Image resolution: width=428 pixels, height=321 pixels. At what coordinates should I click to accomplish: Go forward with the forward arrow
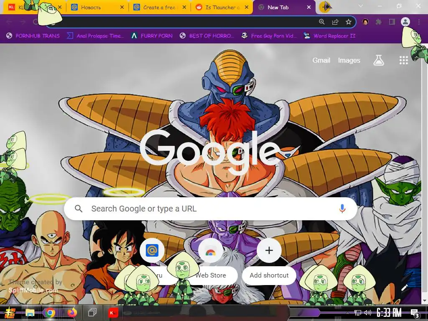point(23,22)
